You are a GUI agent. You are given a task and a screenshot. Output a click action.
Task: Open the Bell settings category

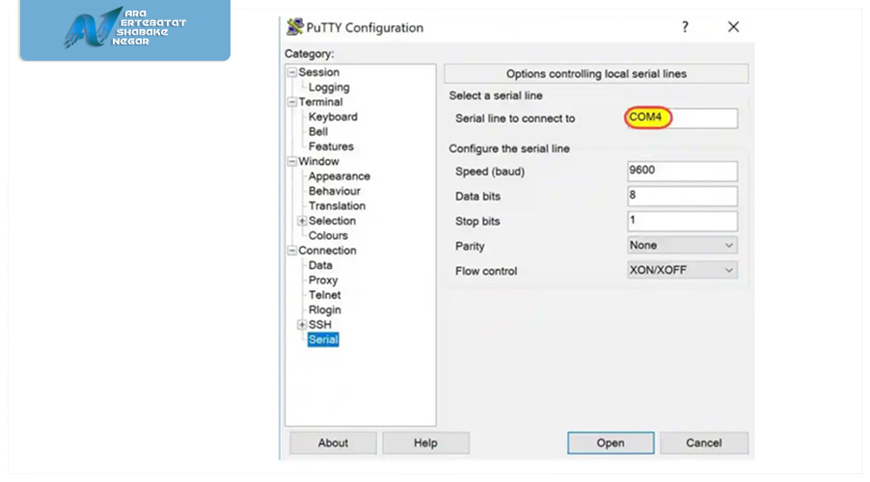[318, 131]
